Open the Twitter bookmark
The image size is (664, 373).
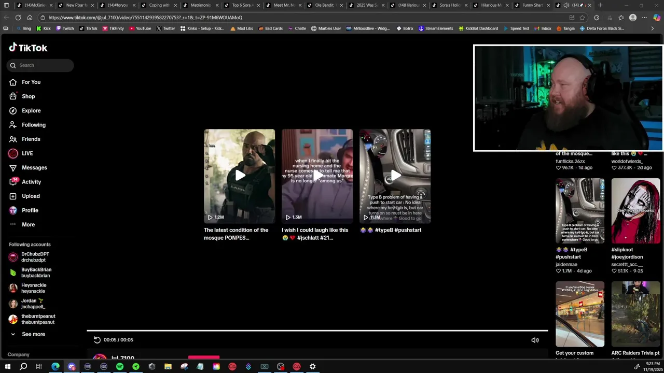[165, 28]
